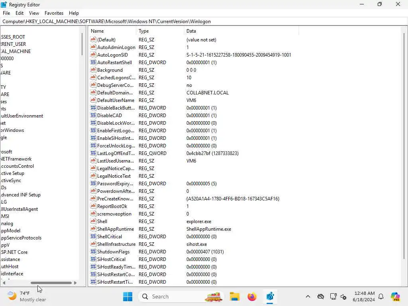The height and width of the screenshot is (306, 408).
Task: Click the explorer.exe data cell
Action: coord(199,222)
